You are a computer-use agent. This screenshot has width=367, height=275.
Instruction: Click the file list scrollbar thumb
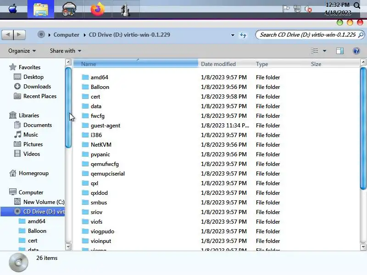click(363, 128)
